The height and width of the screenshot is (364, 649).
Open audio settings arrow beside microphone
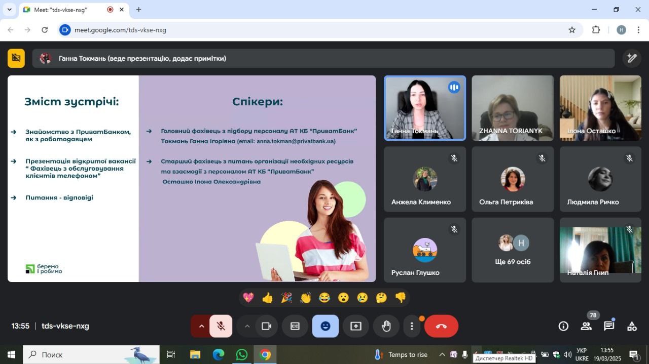point(201,327)
